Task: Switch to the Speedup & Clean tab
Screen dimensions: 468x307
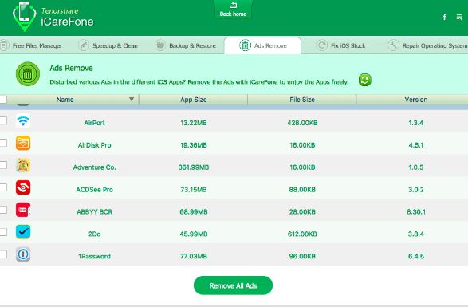Action: (x=108, y=45)
